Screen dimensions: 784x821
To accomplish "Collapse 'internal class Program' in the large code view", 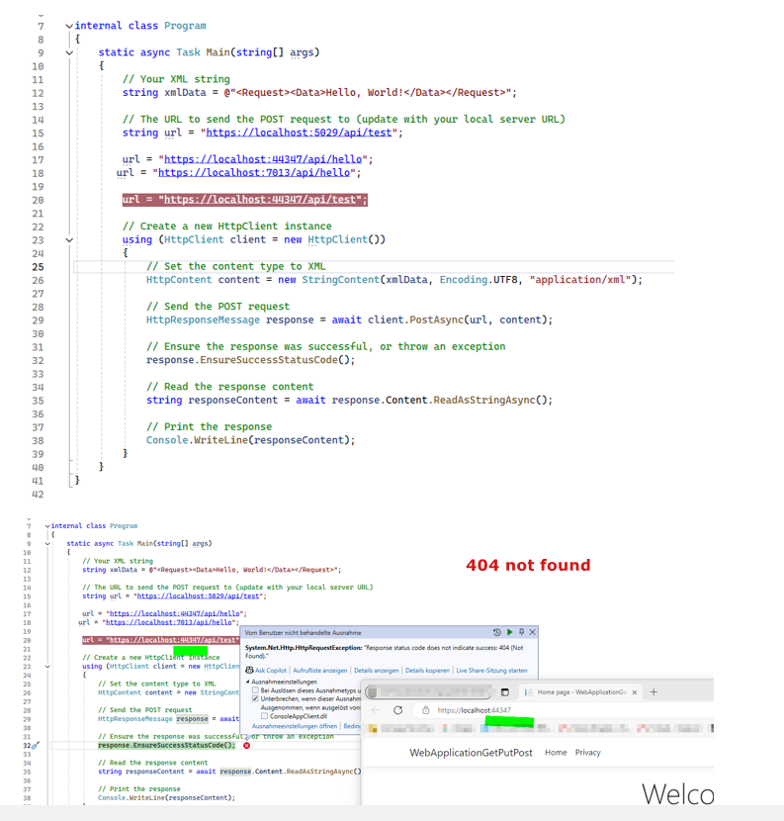I will click(x=69, y=26).
